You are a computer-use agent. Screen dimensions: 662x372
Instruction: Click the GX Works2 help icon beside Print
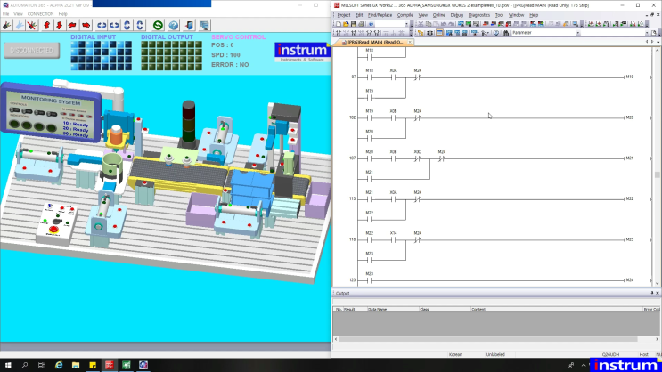pos(372,24)
